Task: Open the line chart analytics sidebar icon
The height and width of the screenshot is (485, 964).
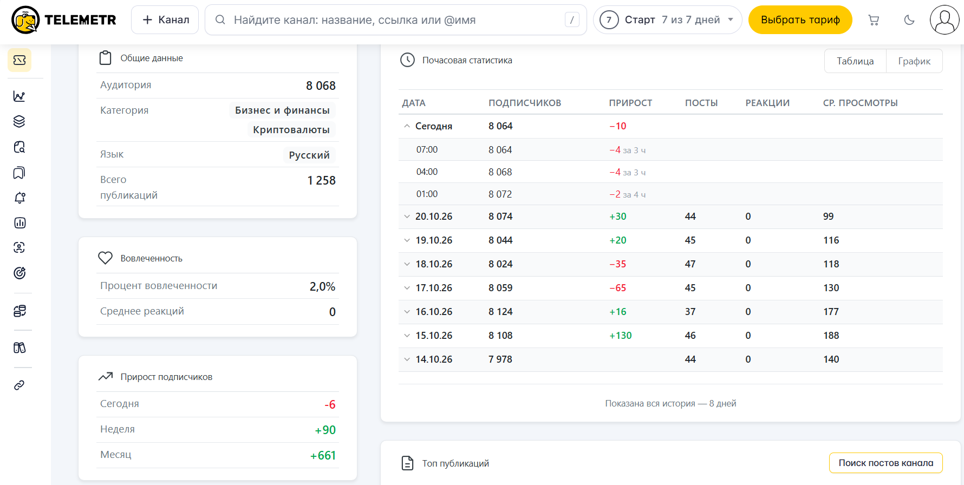Action: [19, 96]
